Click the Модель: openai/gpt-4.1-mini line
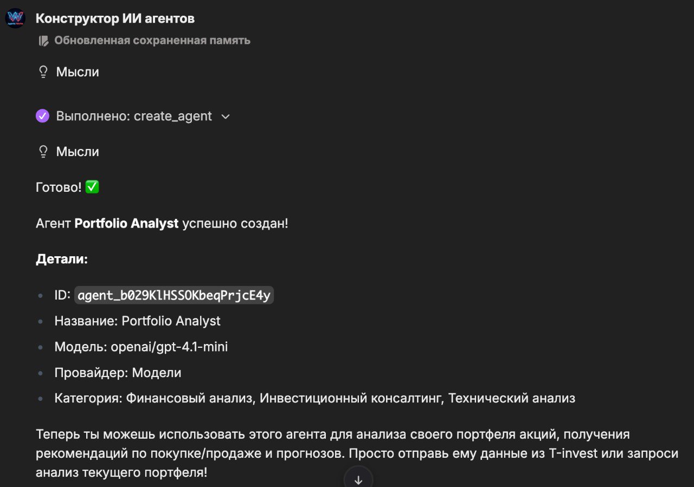This screenshot has width=694, height=487. coord(141,347)
